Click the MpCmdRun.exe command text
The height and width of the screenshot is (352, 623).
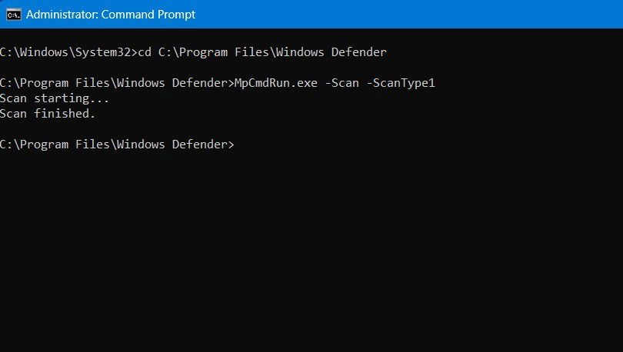[x=276, y=83]
